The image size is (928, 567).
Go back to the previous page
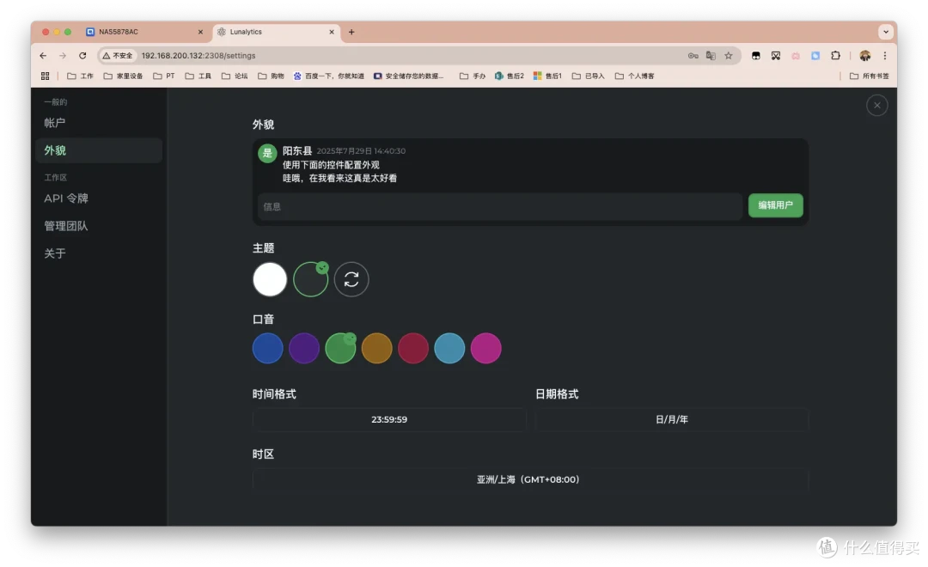43,56
